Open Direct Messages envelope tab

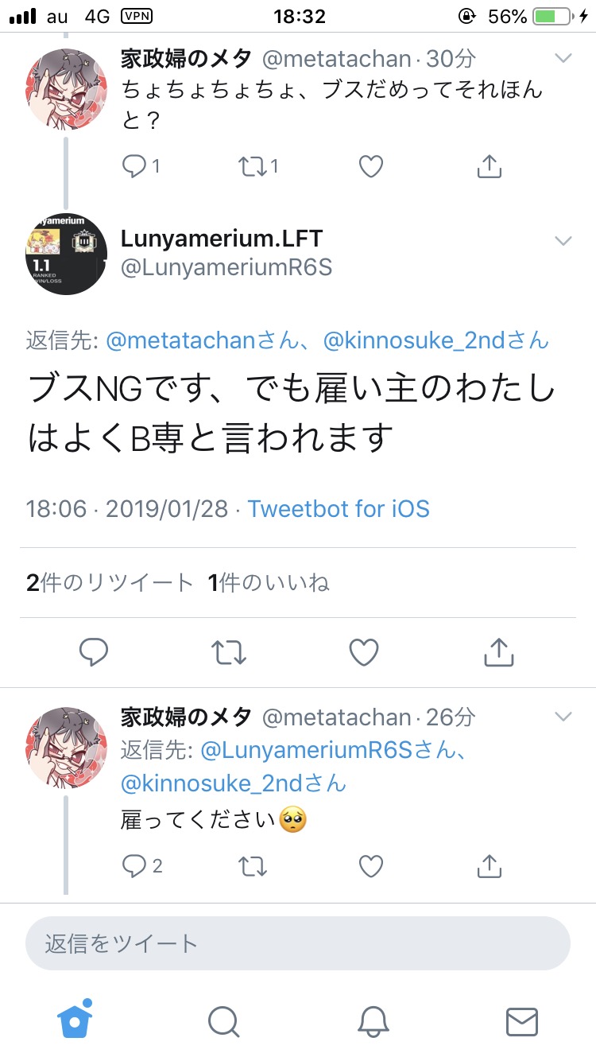[522, 1020]
